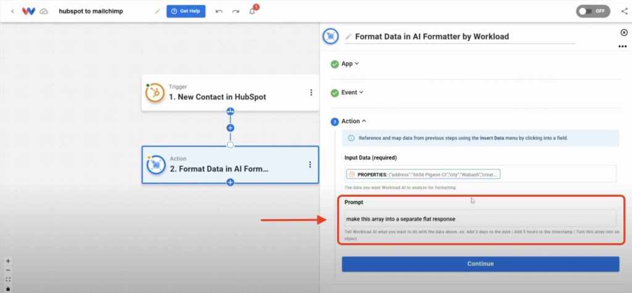632x293 pixels.
Task: Check the cloud save status icon
Action: point(44,11)
